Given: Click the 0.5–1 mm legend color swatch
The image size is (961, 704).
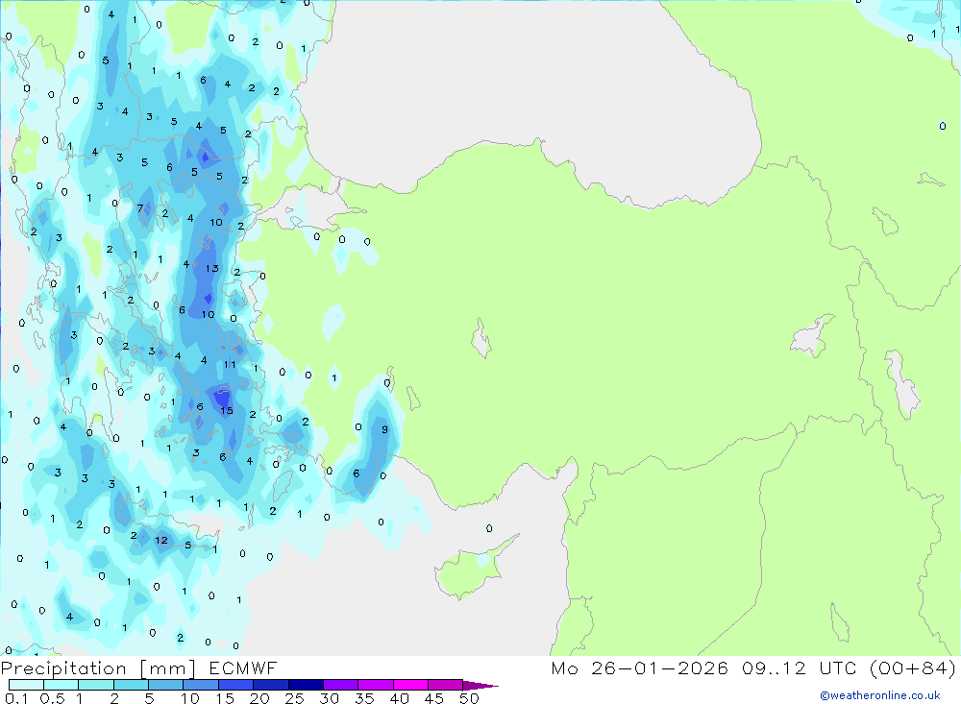Looking at the screenshot, I should [x=62, y=685].
